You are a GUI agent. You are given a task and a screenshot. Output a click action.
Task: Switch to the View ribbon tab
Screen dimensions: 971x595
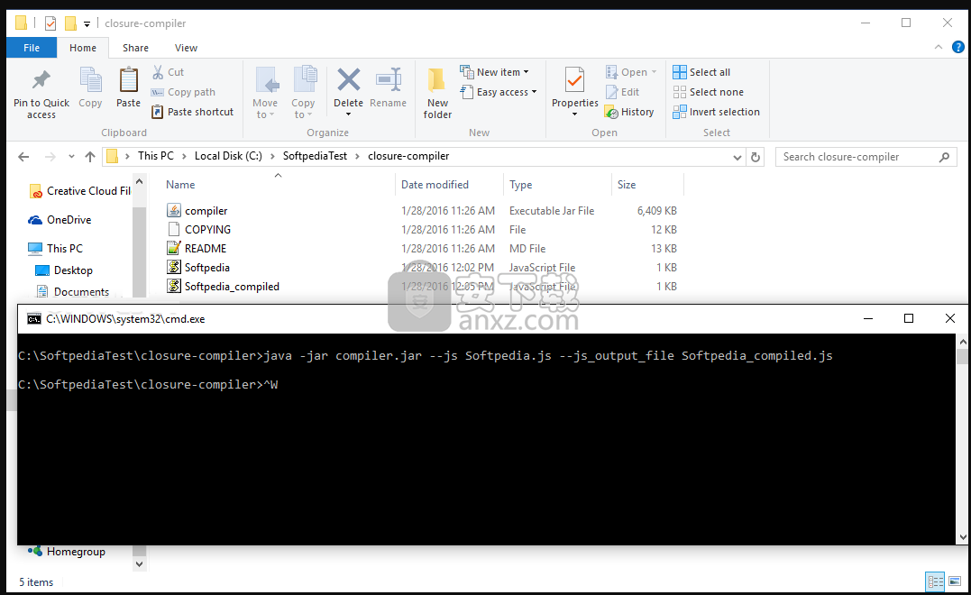click(186, 48)
